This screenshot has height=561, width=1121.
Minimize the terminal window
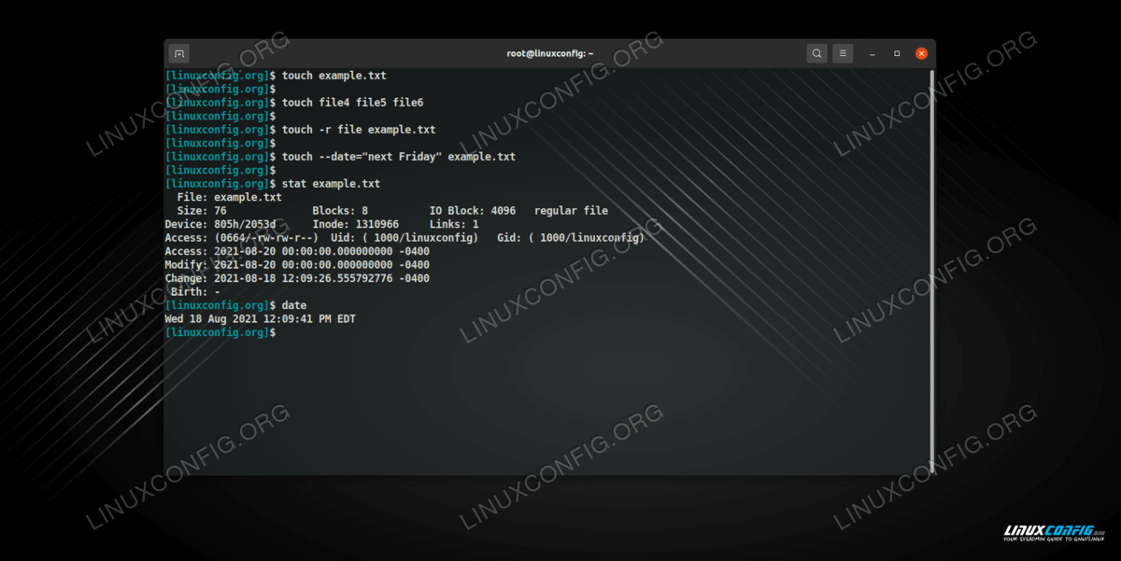873,54
